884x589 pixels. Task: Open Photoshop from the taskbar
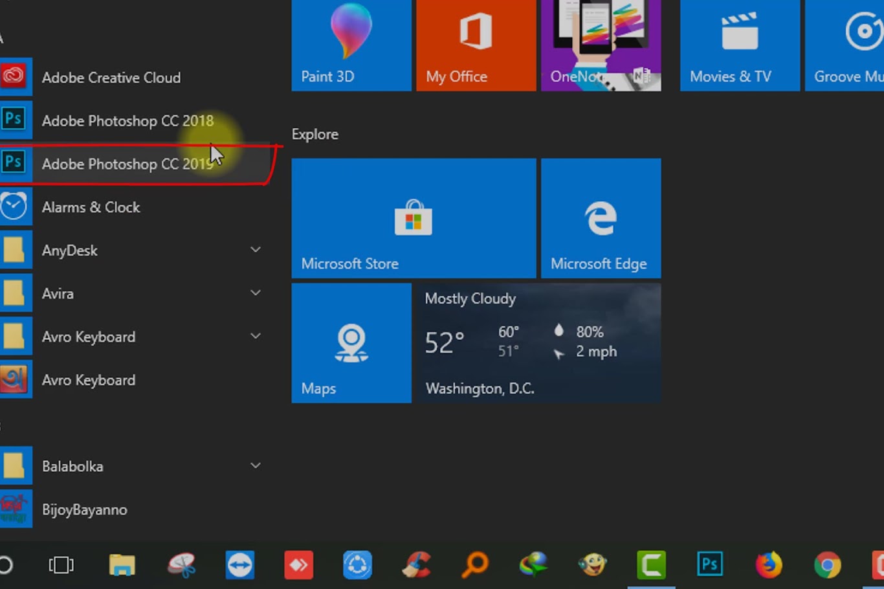[x=710, y=565]
